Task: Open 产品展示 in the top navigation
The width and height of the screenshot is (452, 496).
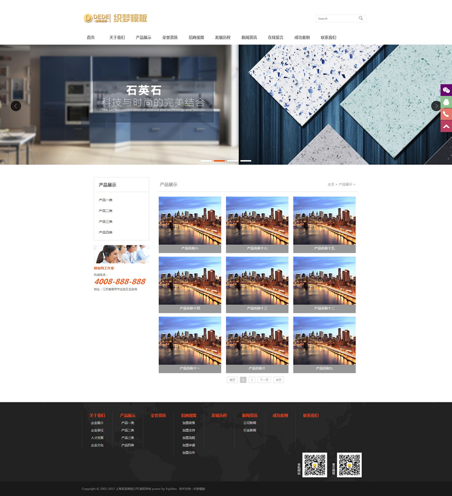Action: tap(143, 37)
